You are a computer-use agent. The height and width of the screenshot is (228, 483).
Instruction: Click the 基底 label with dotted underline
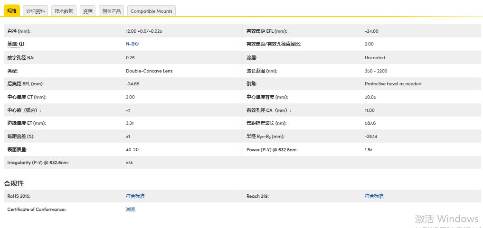(12, 44)
